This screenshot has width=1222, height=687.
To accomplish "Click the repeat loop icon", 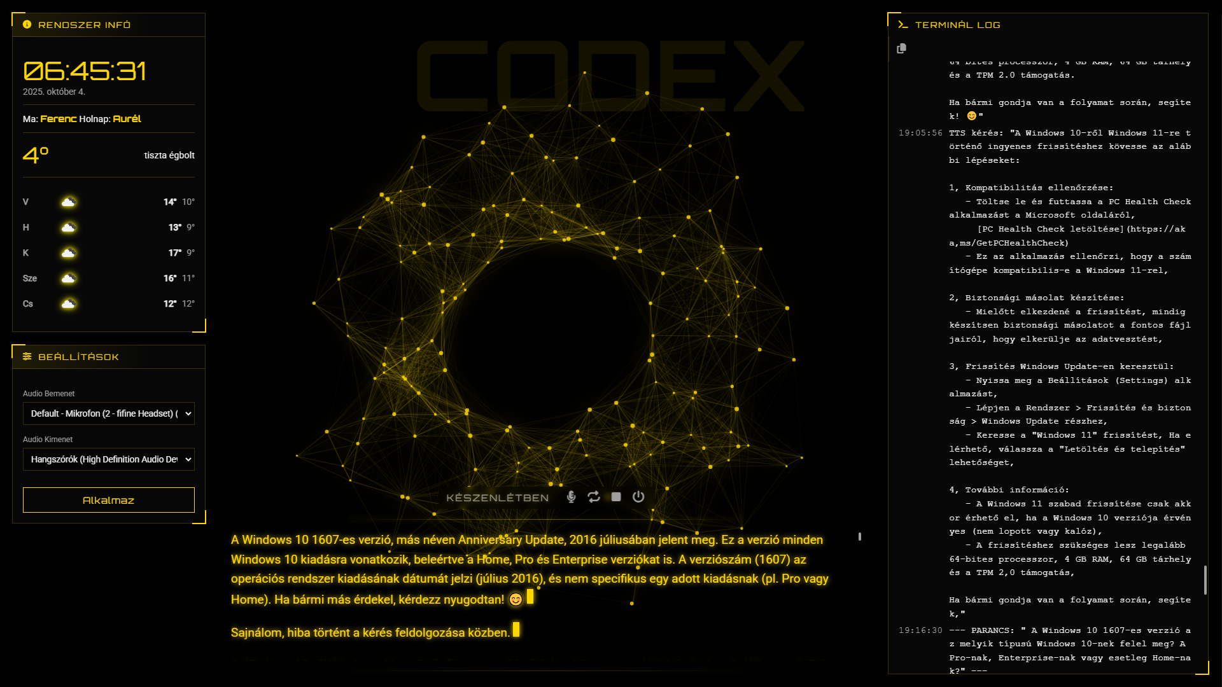I will coord(594,497).
